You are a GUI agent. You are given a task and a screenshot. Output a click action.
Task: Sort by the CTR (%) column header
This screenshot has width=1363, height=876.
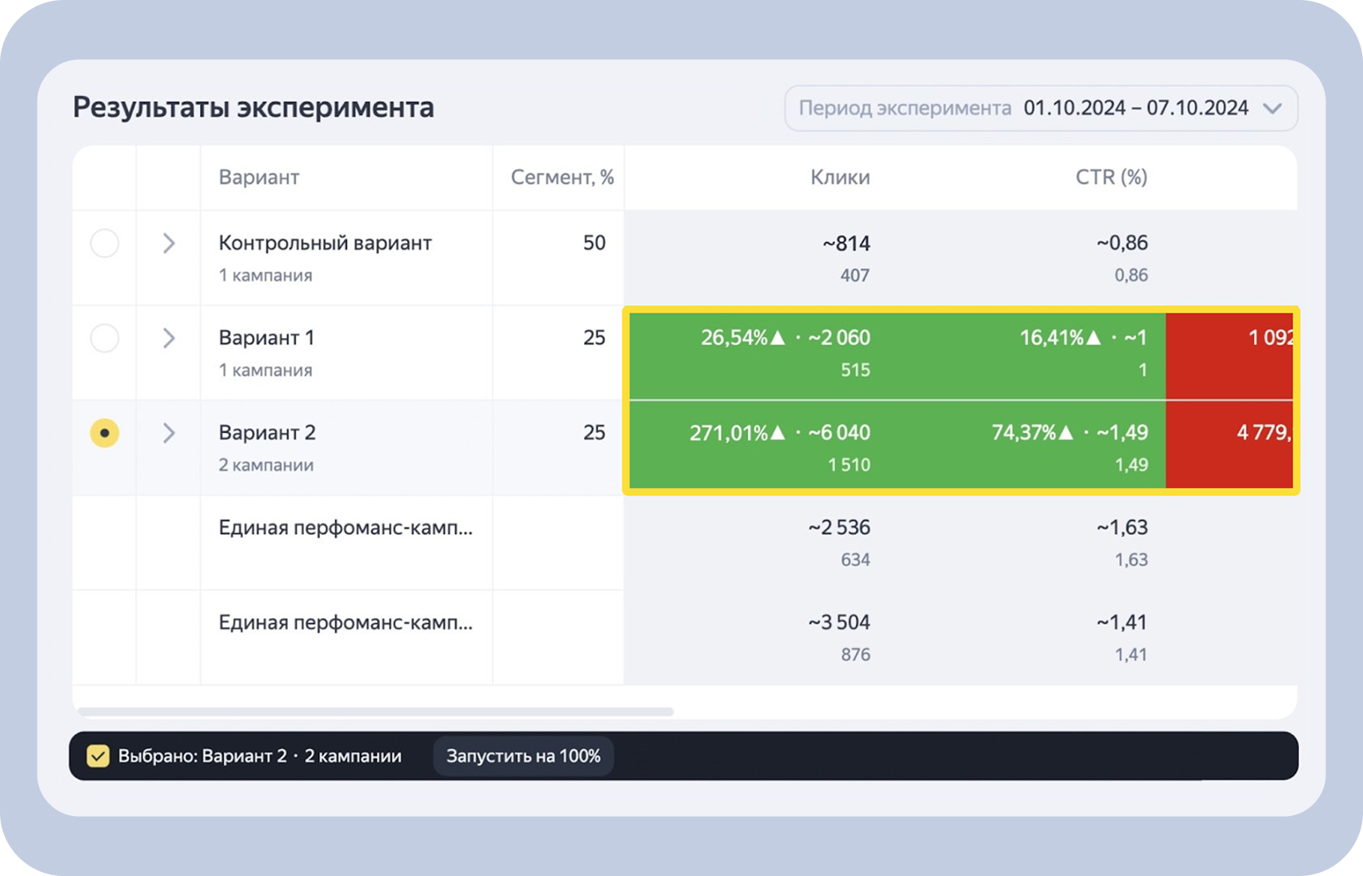point(1111,177)
